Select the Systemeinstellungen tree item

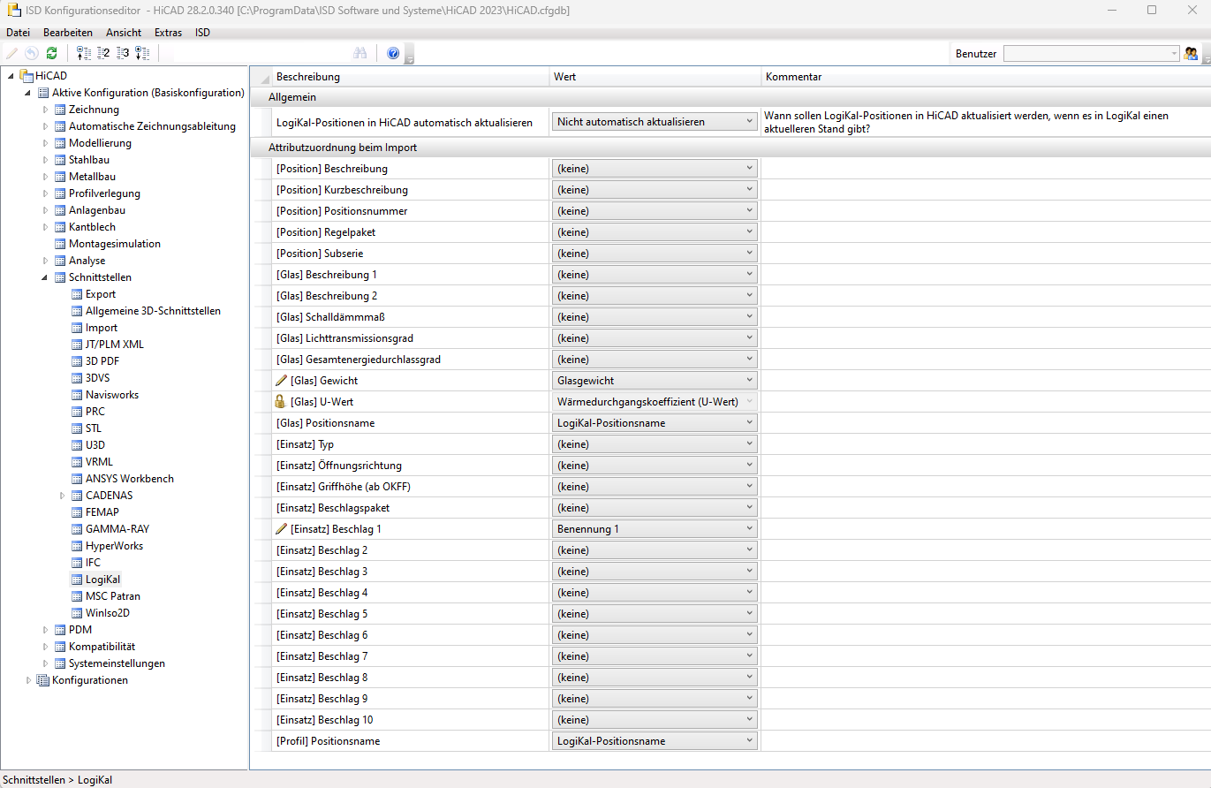pos(117,663)
